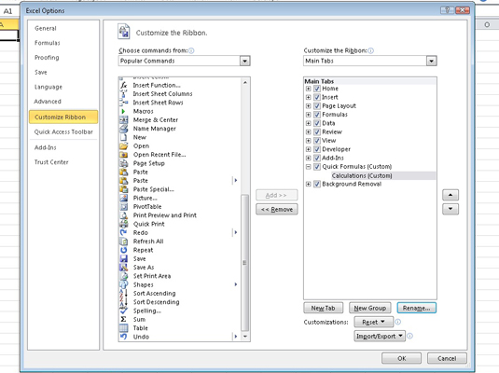Confirm with the OK button
The height and width of the screenshot is (373, 499).
click(402, 358)
